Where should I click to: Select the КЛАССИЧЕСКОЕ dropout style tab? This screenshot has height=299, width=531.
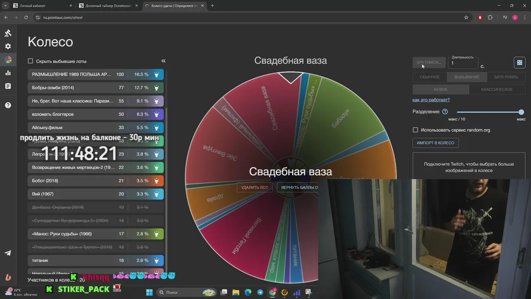(x=497, y=89)
